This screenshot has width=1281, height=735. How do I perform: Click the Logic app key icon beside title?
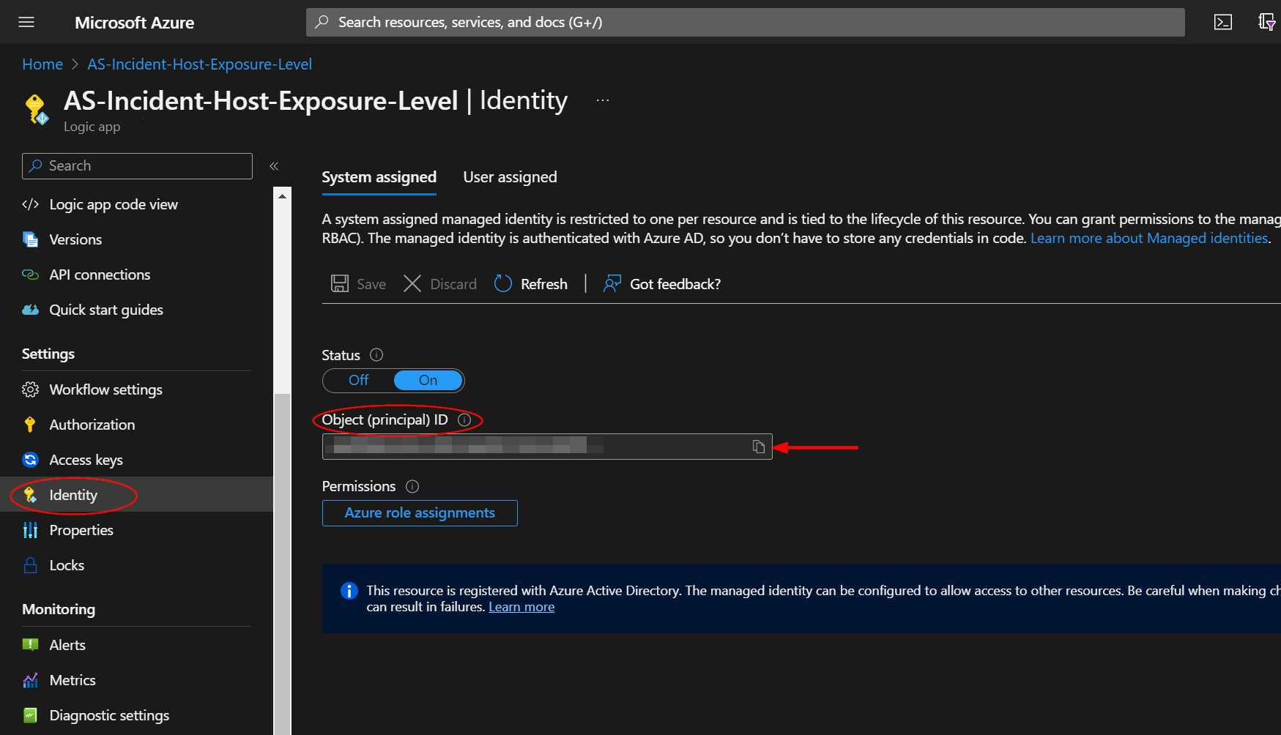tap(35, 110)
